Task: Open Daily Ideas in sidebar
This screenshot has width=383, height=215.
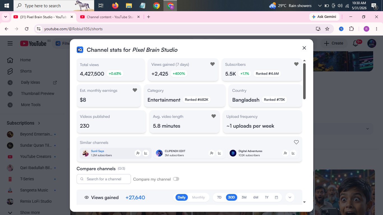Action: (30, 82)
